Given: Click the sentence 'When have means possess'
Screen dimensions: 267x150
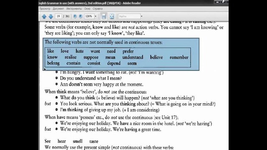Looking at the screenshot, I should (111, 117).
